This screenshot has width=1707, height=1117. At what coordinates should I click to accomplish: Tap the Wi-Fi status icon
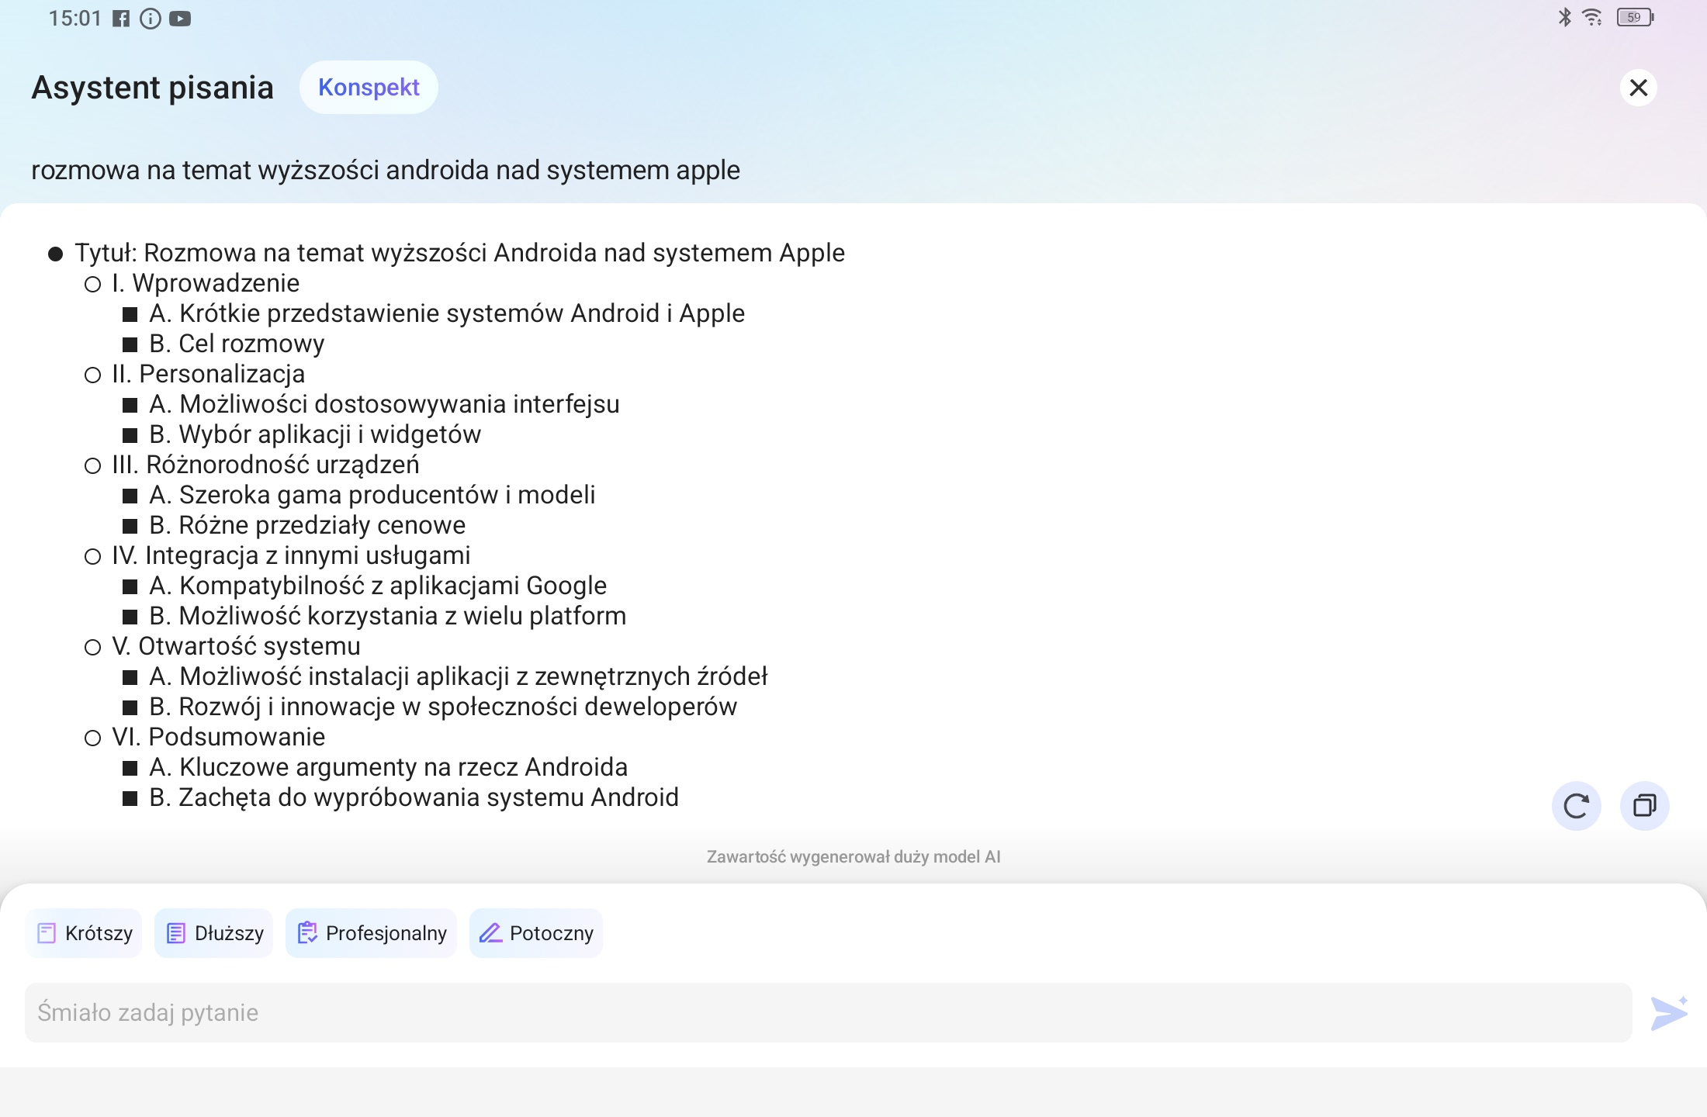coord(1592,17)
